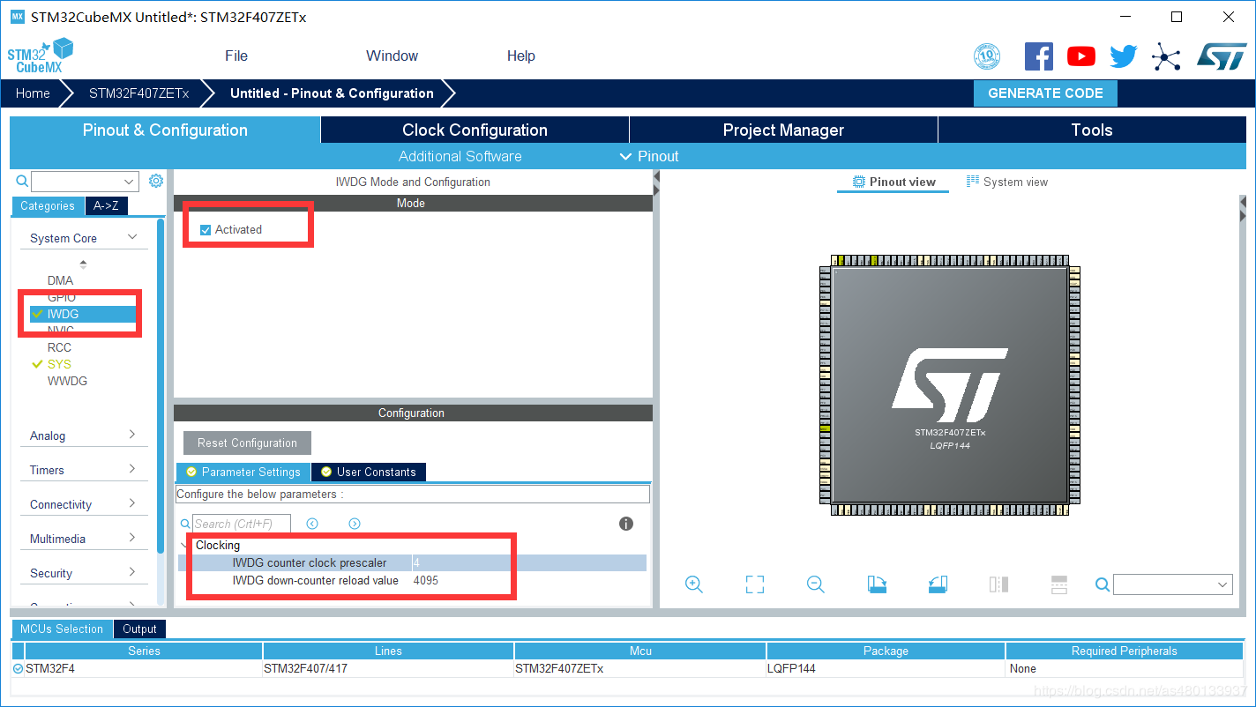Rotate the chip view counter-clockwise
This screenshot has height=707, width=1256.
tap(938, 584)
